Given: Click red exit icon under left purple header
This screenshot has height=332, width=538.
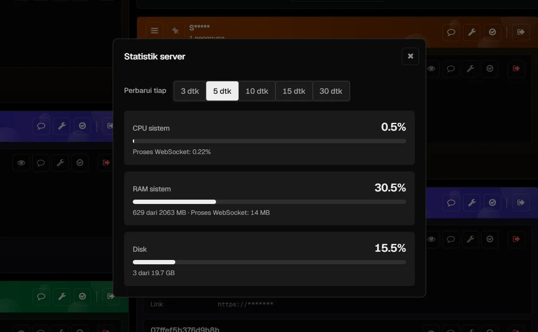Looking at the screenshot, I should (x=106, y=163).
